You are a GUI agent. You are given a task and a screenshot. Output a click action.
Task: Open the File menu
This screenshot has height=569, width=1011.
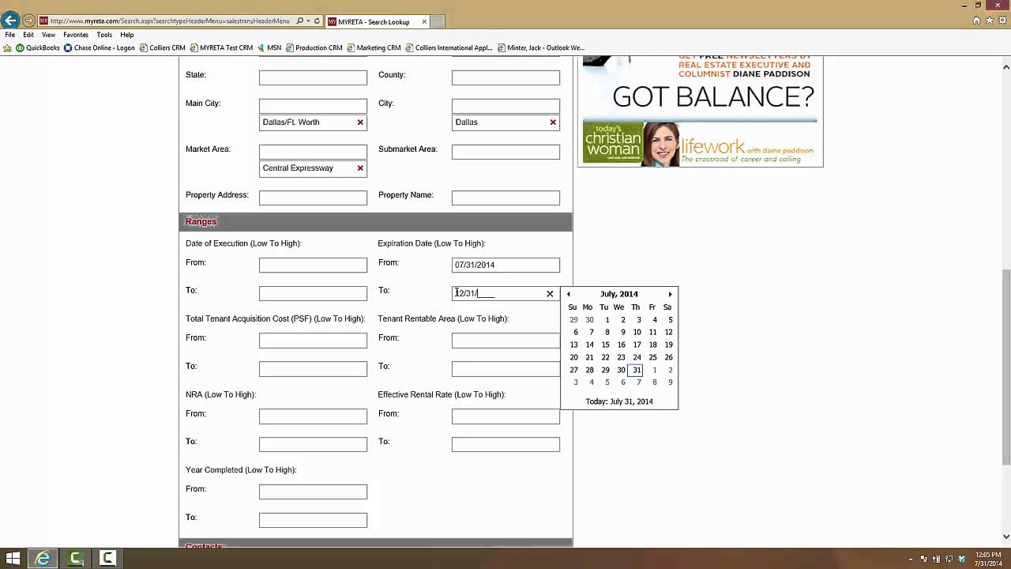tap(10, 35)
